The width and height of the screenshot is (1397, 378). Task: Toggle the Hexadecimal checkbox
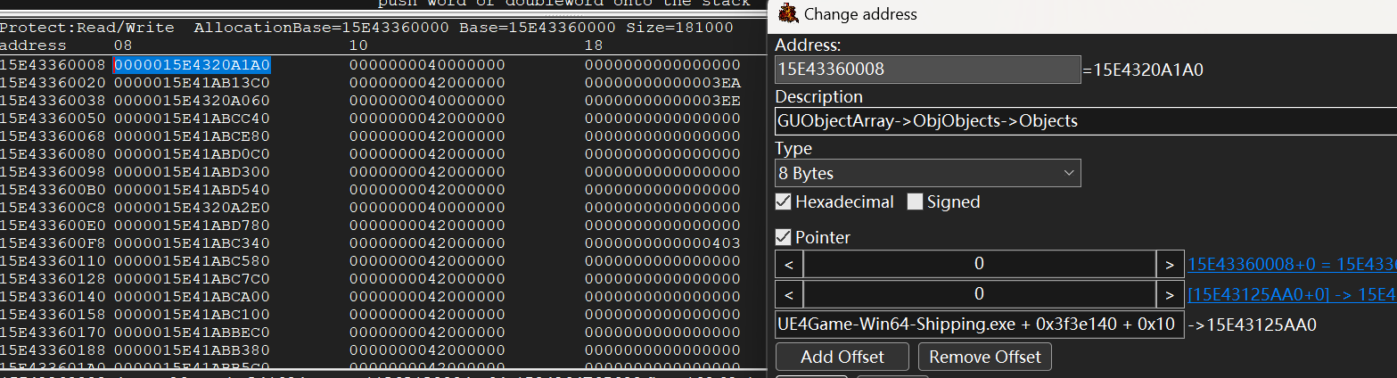click(x=783, y=202)
